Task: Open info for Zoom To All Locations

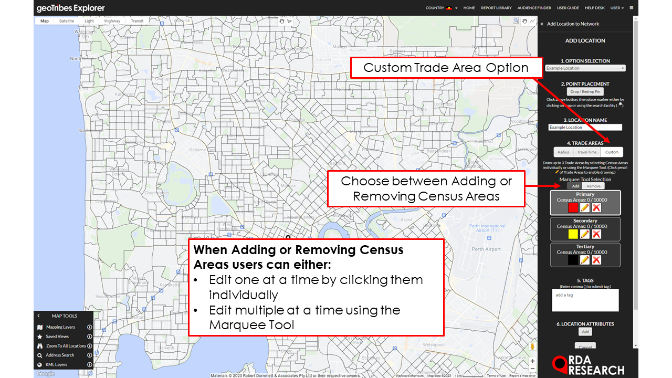Action: coord(89,346)
